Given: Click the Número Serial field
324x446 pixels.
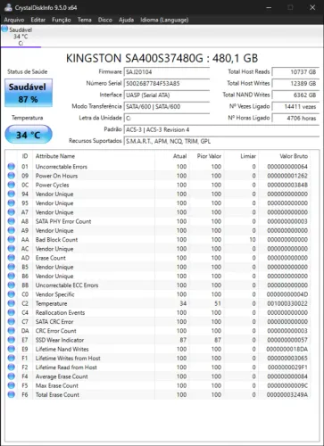Looking at the screenshot, I should point(167,84).
